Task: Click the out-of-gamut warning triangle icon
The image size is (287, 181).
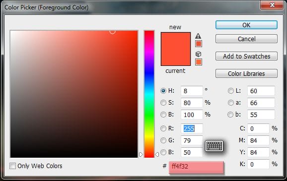Action: (198, 36)
